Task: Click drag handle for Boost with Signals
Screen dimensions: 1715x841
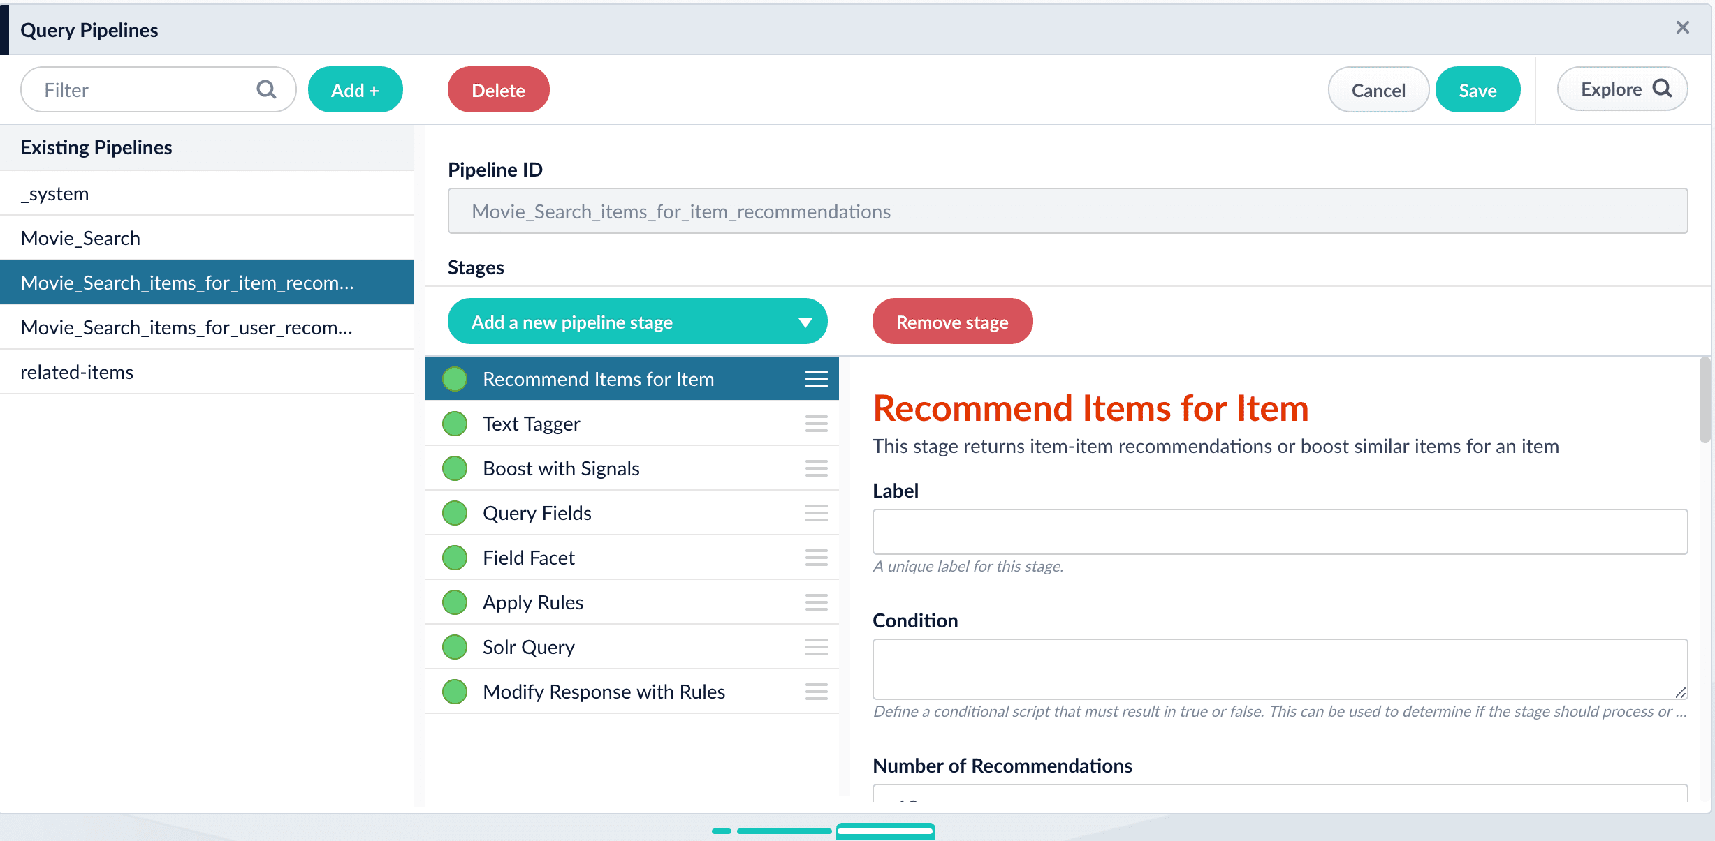Action: 816,468
